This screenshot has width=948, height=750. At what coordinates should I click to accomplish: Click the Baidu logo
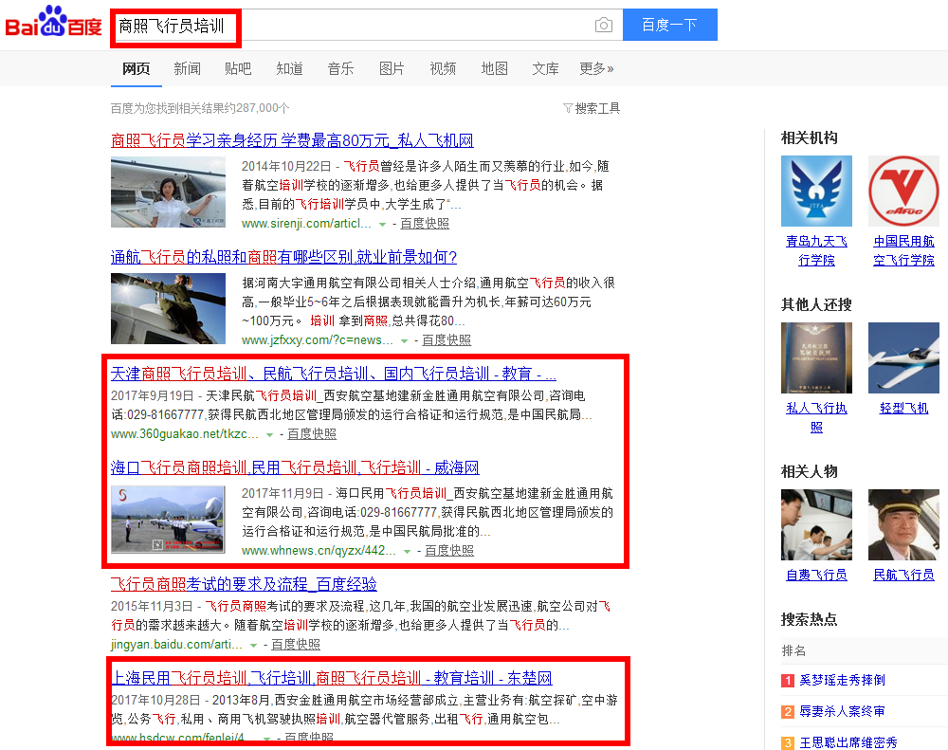[53, 22]
